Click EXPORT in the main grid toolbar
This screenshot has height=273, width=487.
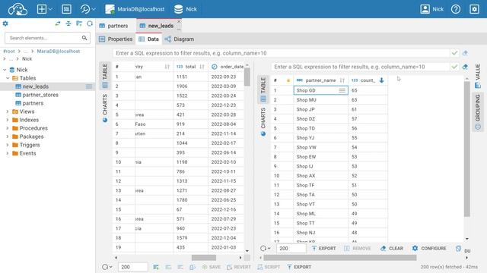click(x=299, y=267)
